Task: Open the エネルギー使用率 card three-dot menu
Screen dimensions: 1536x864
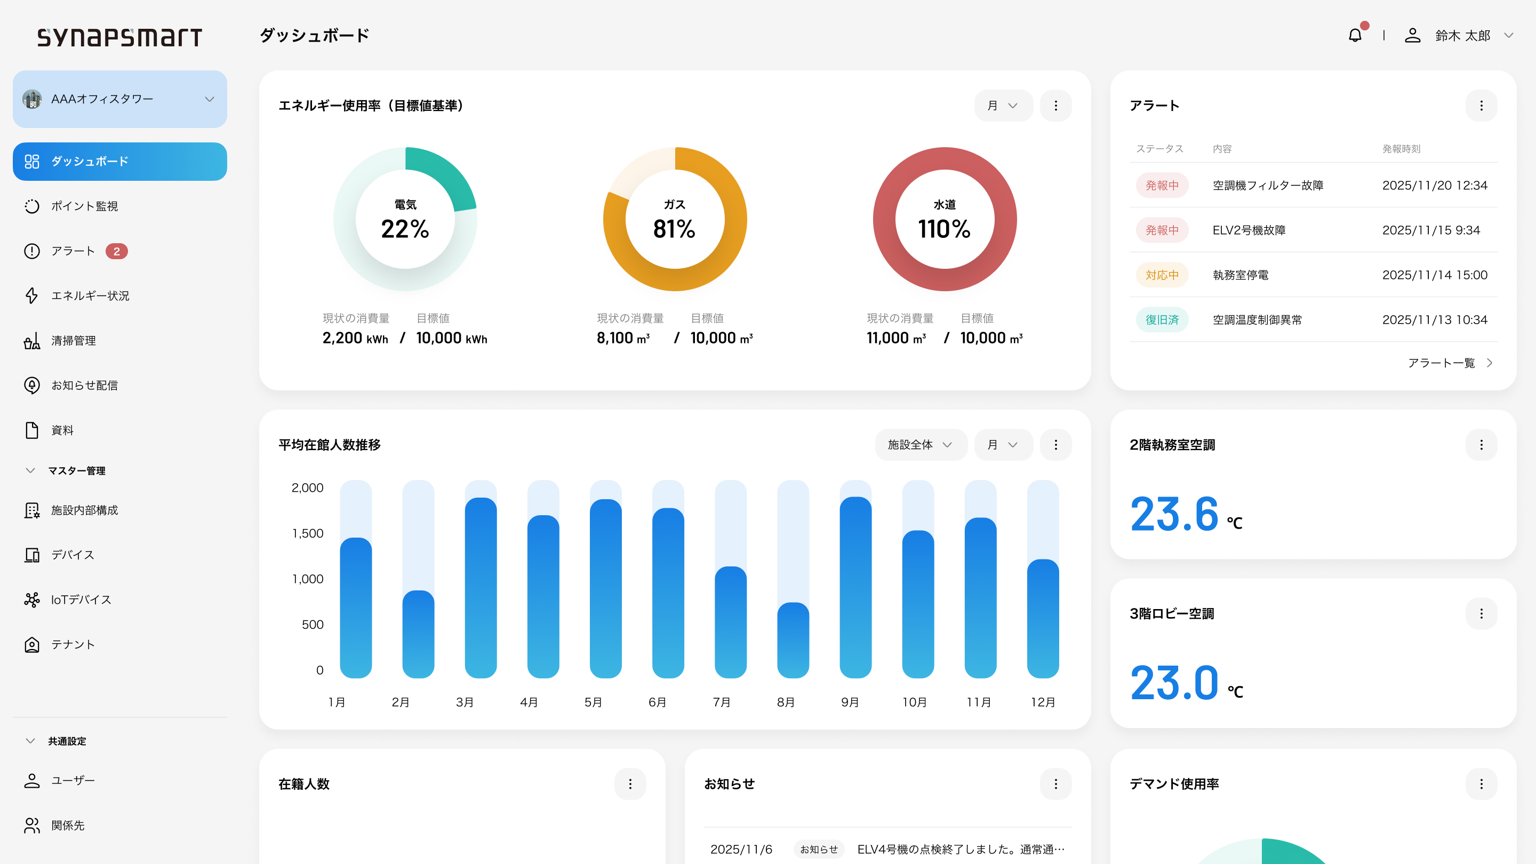Action: [x=1055, y=106]
